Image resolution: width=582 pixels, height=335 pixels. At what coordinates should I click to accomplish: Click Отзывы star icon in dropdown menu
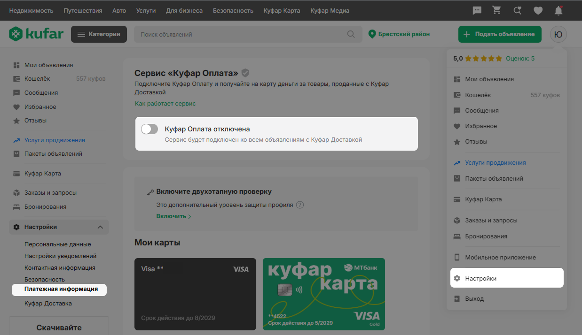pos(457,142)
